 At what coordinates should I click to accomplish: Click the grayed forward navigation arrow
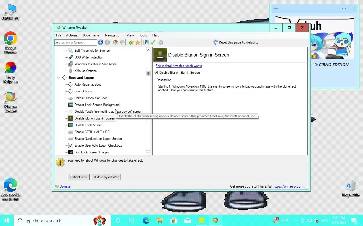107,42
